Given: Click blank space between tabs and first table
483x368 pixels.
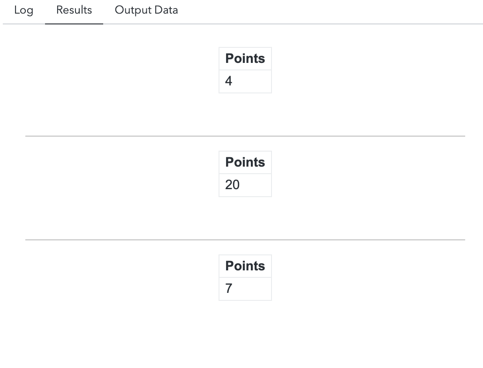Looking at the screenshot, I should [x=245, y=36].
